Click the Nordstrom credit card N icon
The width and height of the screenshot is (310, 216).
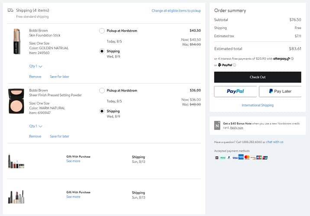[x=217, y=125]
